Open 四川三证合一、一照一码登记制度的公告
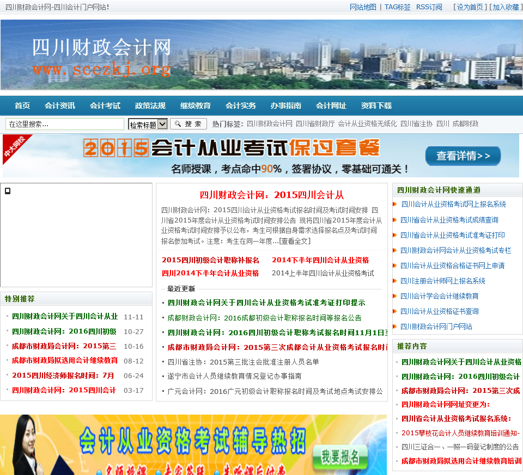 [x=460, y=447]
